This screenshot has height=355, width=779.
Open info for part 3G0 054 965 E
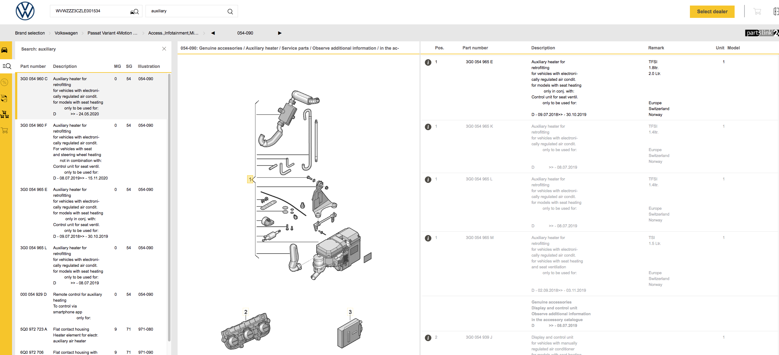428,62
